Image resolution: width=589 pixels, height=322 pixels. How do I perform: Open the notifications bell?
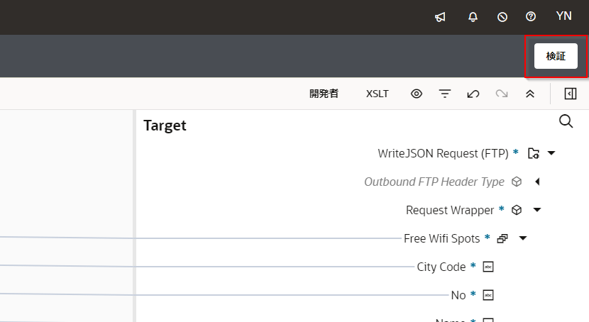tap(473, 17)
